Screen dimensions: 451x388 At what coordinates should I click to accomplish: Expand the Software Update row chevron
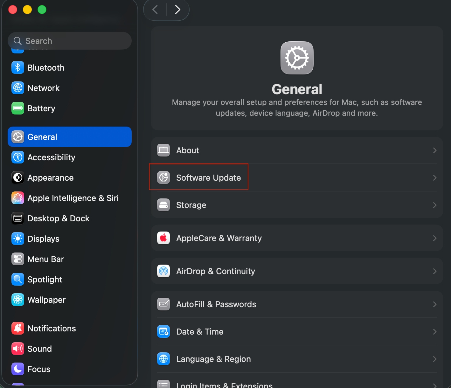click(x=435, y=178)
